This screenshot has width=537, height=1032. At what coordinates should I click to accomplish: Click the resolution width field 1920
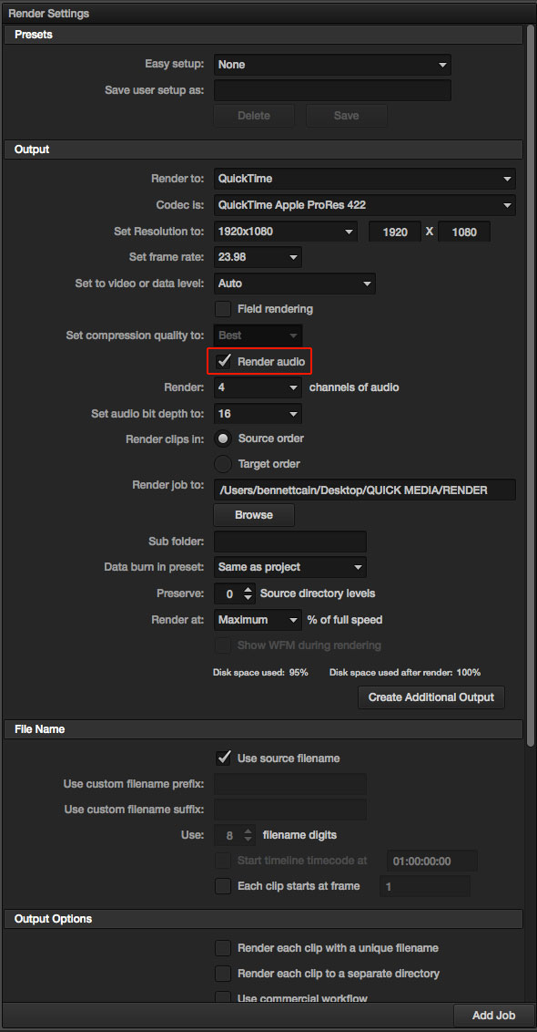point(394,232)
